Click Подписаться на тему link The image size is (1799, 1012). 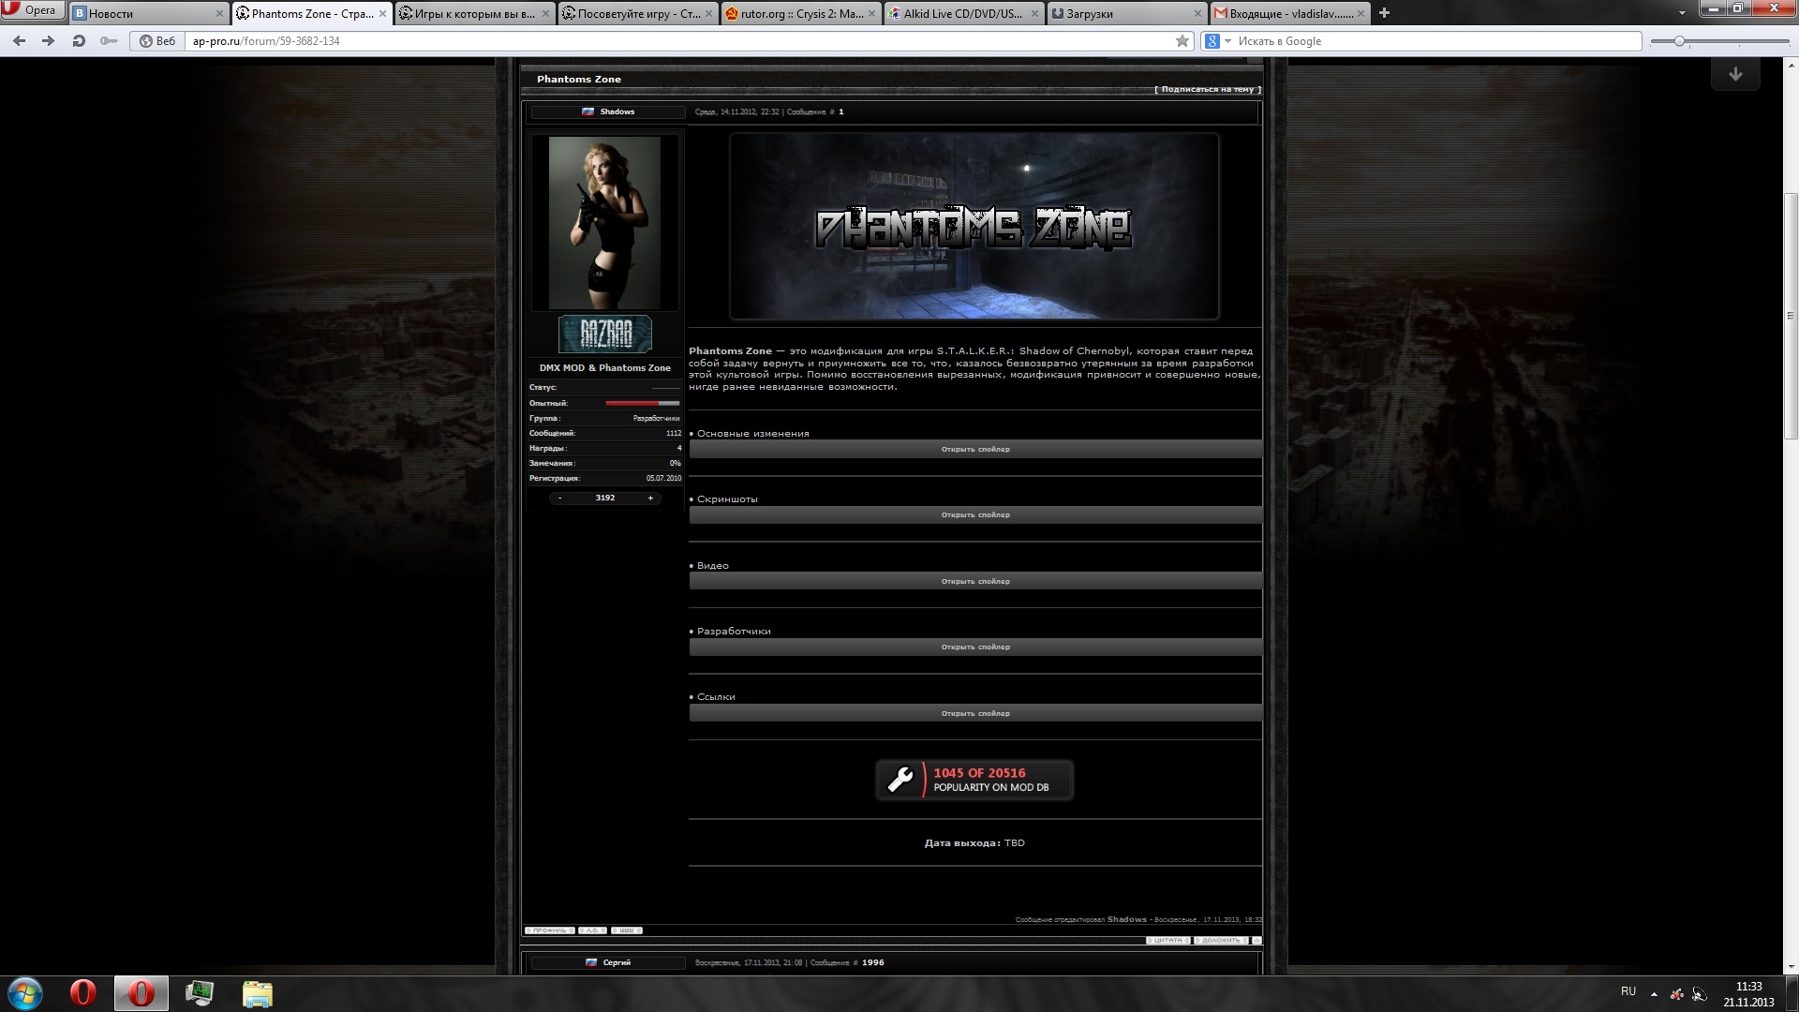pyautogui.click(x=1208, y=89)
